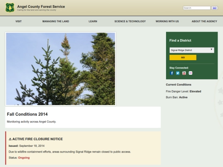Open the YouTube social icon
The height and width of the screenshot is (167, 223).
184,73
